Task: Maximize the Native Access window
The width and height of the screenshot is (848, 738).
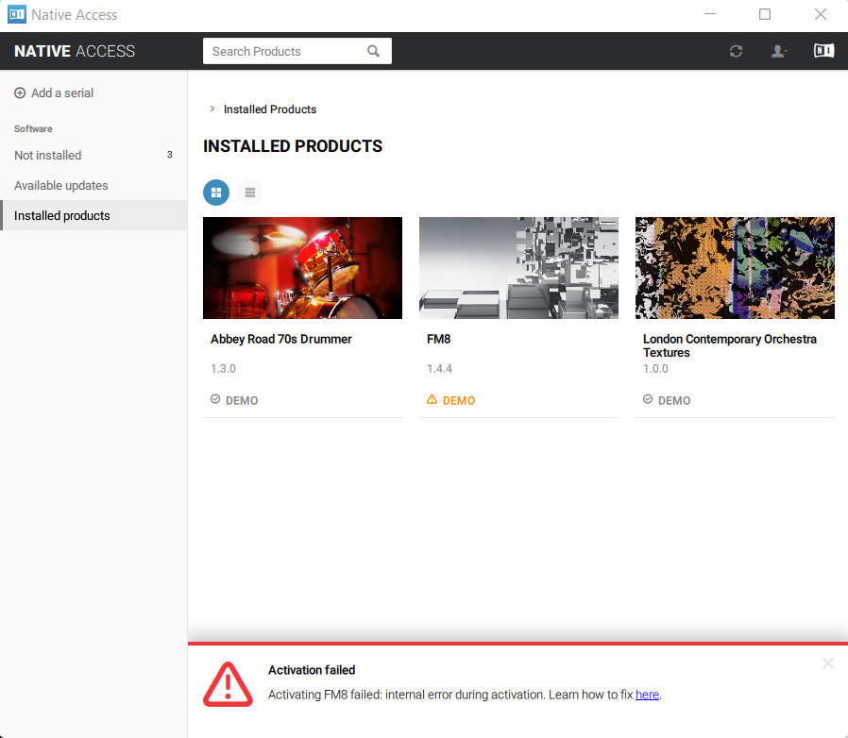Action: pos(765,14)
